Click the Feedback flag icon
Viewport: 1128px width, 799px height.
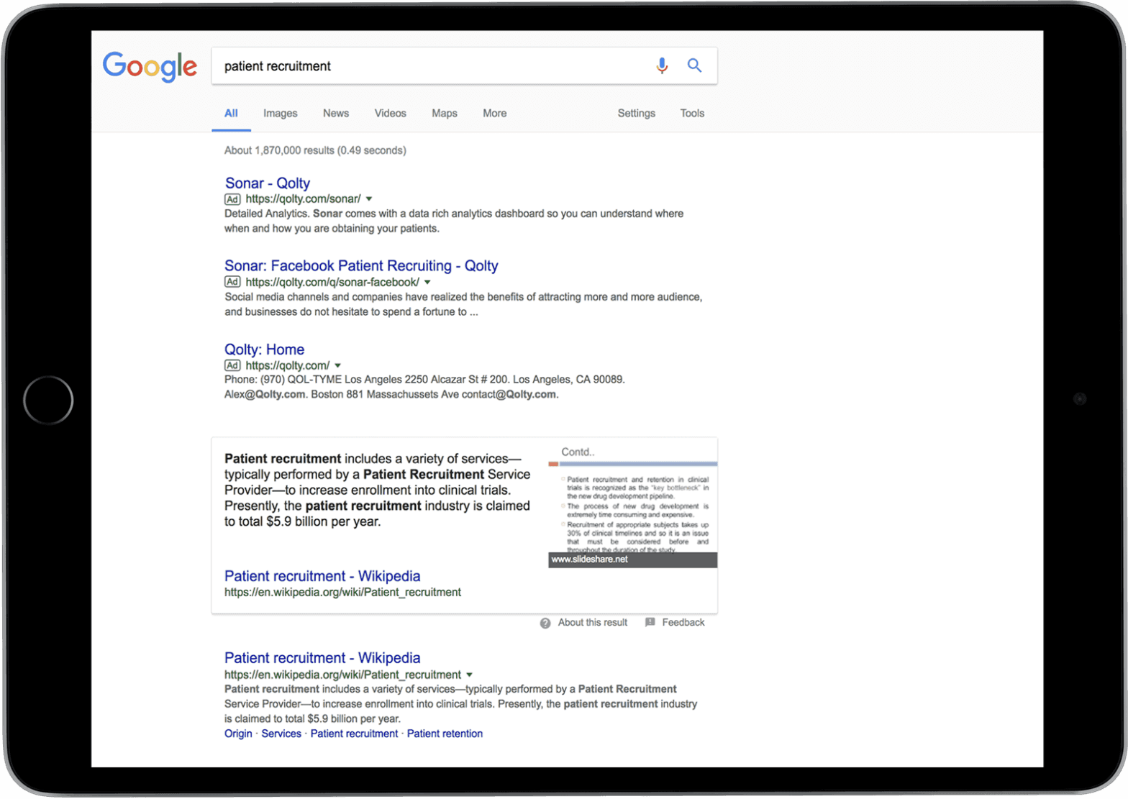(650, 622)
